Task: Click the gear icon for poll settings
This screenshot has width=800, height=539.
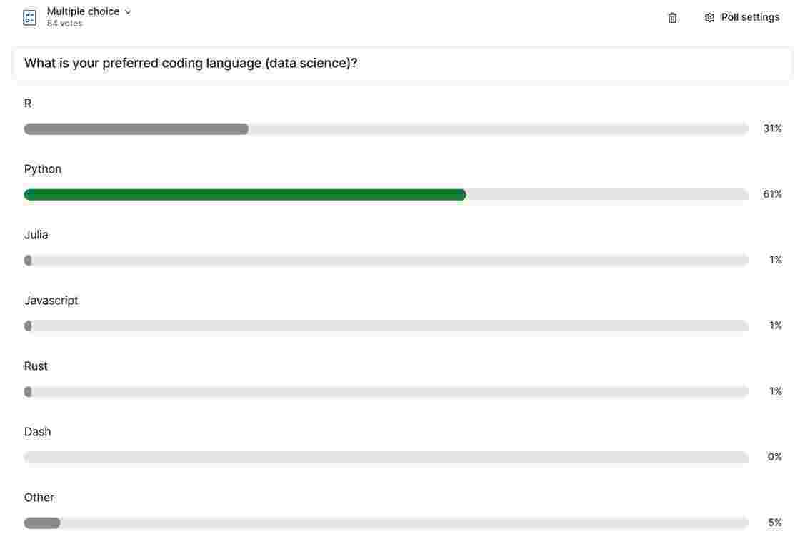Action: tap(709, 18)
